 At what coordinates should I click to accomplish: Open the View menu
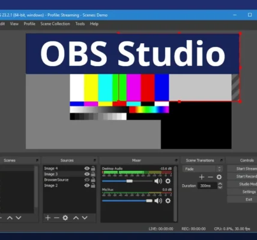coord(14,24)
